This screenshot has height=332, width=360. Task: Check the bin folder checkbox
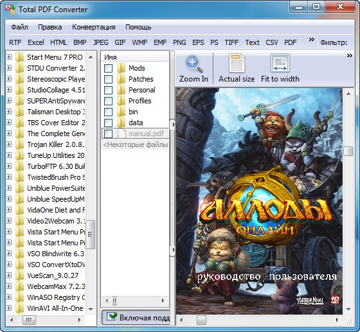[109, 112]
